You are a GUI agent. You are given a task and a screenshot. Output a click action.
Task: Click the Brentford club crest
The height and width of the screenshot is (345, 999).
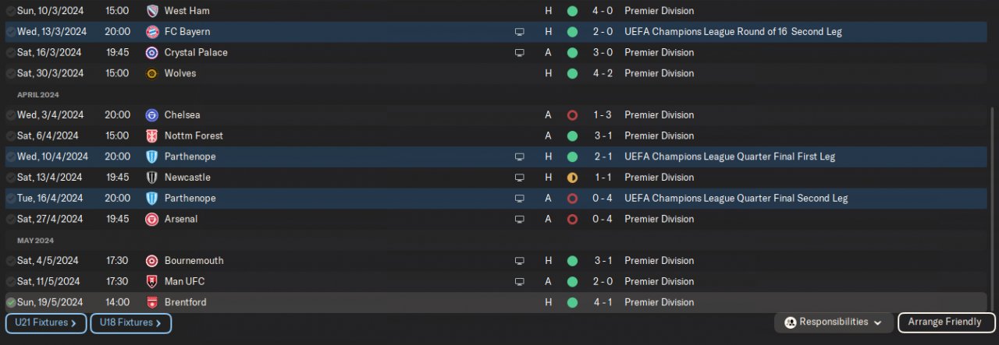(x=152, y=302)
